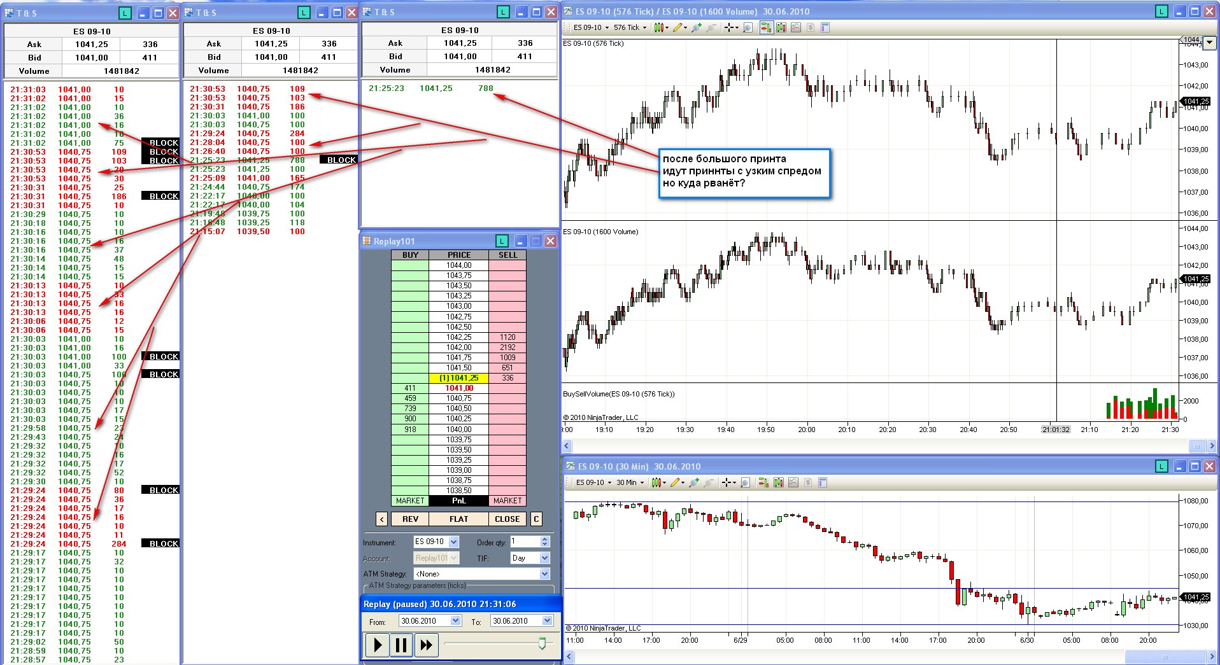Click the FLAT button
1220x665 pixels.
click(x=458, y=519)
